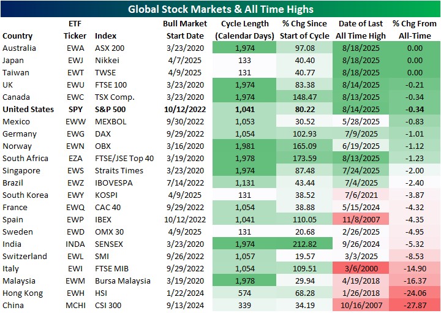Click the Hong Kong country cell
This screenshot has height=313, width=441.
coord(22,293)
